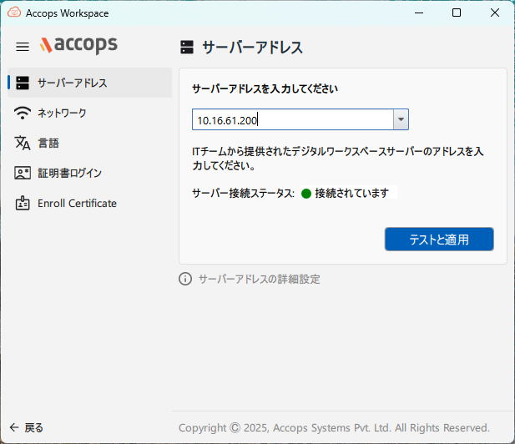Click the Accops Workspace title bar icon
Viewport: 515px width, 444px height.
click(x=14, y=13)
